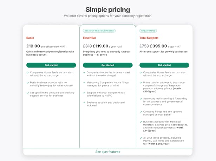
Task: Click Get started under Essential plan
Action: coord(108,65)
